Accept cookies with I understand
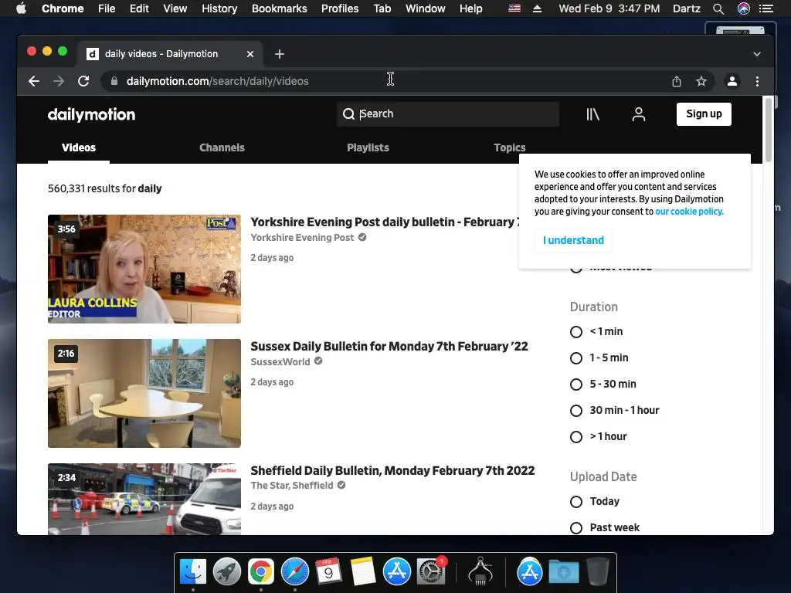This screenshot has height=593, width=791. pos(574,241)
